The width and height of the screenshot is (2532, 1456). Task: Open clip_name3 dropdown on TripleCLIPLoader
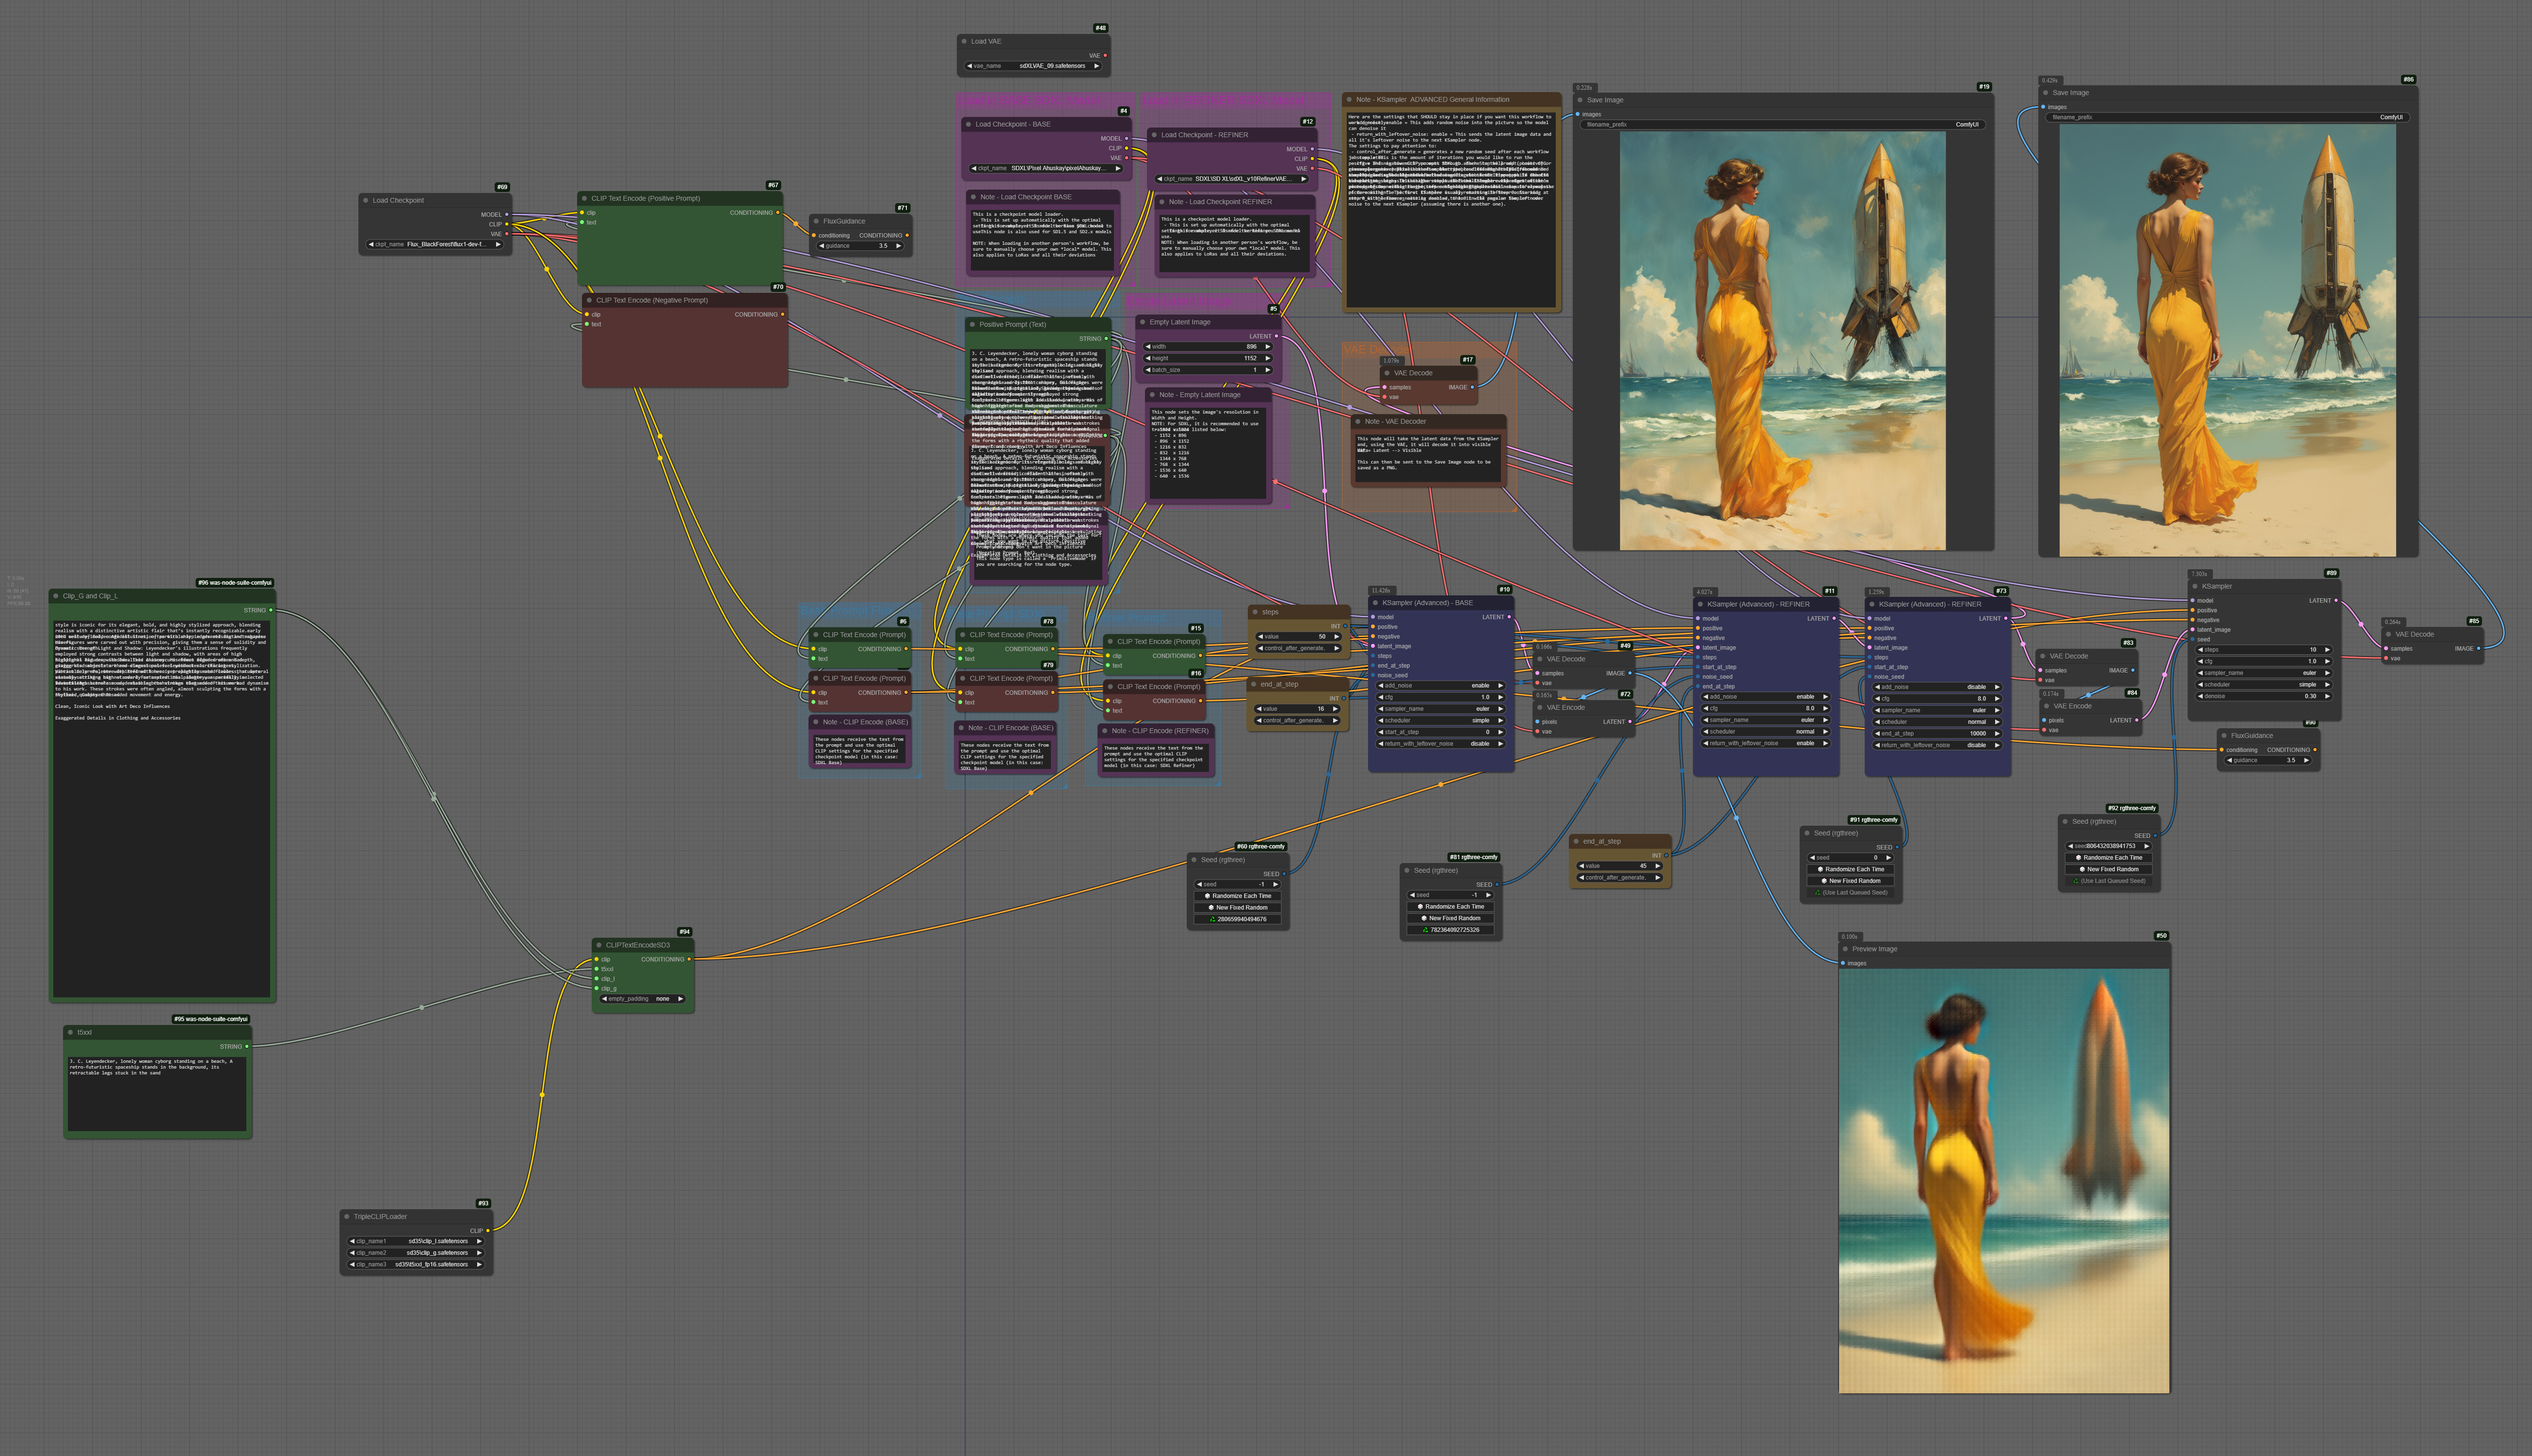[x=416, y=1264]
